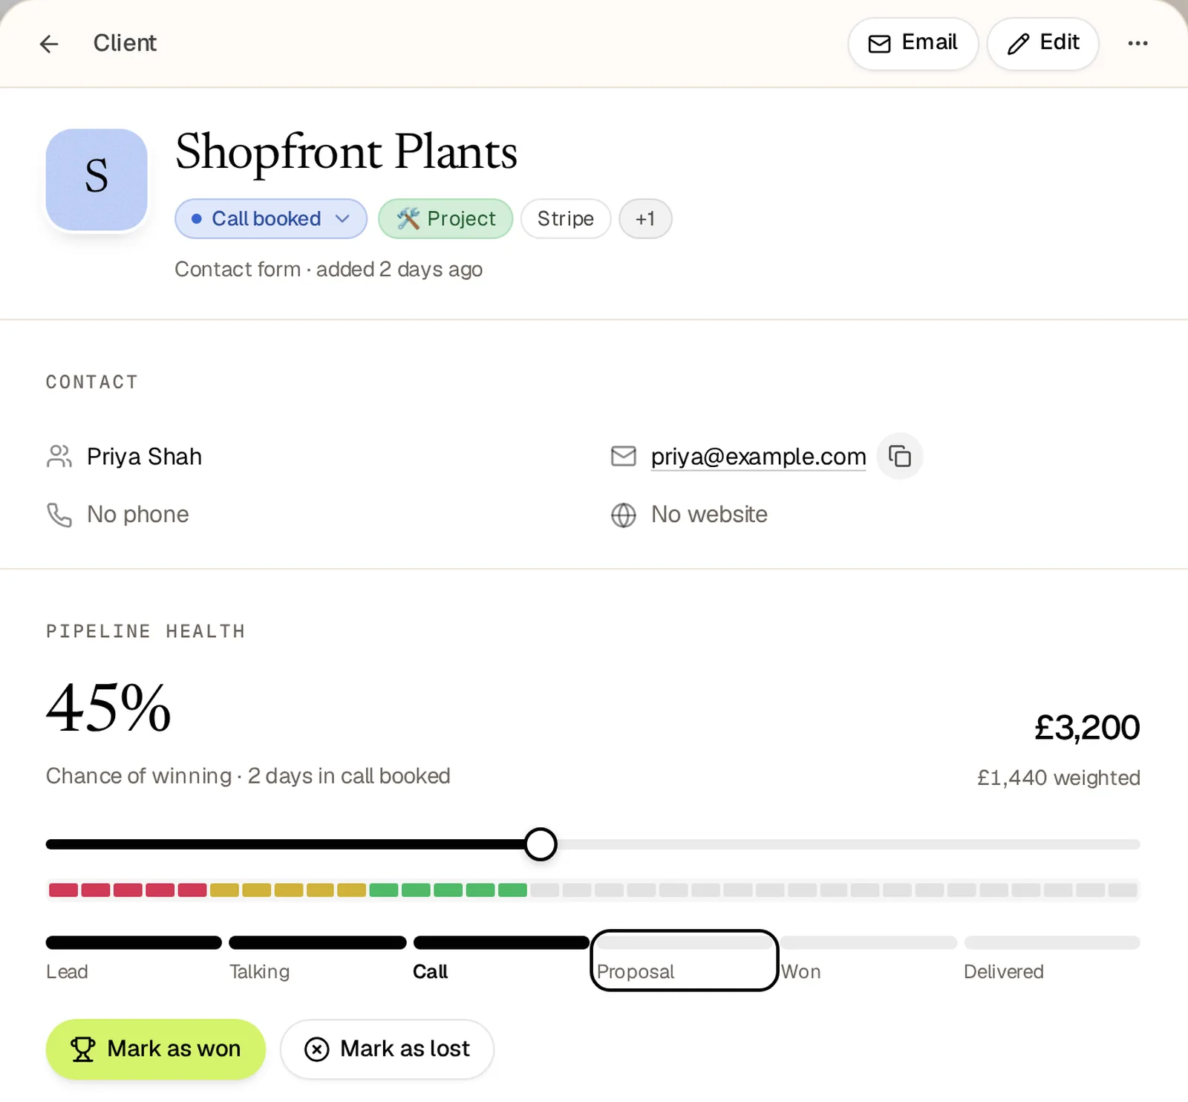Viewport: 1188px width, 1102px height.
Task: Open the Call booked status dropdown
Action: pos(271,219)
